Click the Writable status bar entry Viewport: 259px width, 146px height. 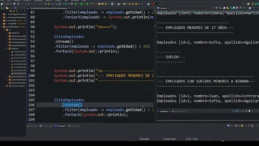pyautogui.click(x=145, y=139)
